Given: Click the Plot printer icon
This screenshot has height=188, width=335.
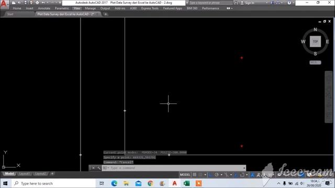Looking at the screenshot, I should pos(37,3).
